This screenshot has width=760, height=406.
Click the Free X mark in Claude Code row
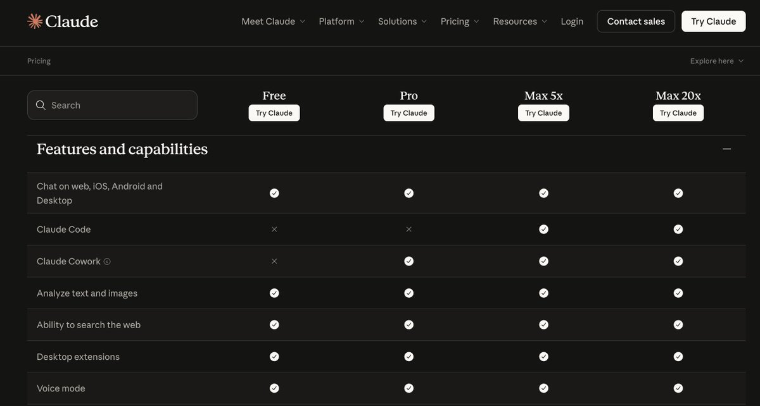(x=274, y=229)
